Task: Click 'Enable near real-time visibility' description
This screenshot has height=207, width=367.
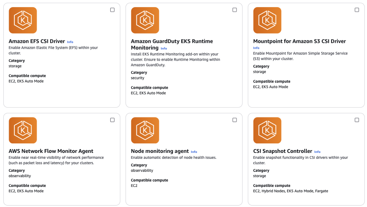Action: pyautogui.click(x=56, y=160)
